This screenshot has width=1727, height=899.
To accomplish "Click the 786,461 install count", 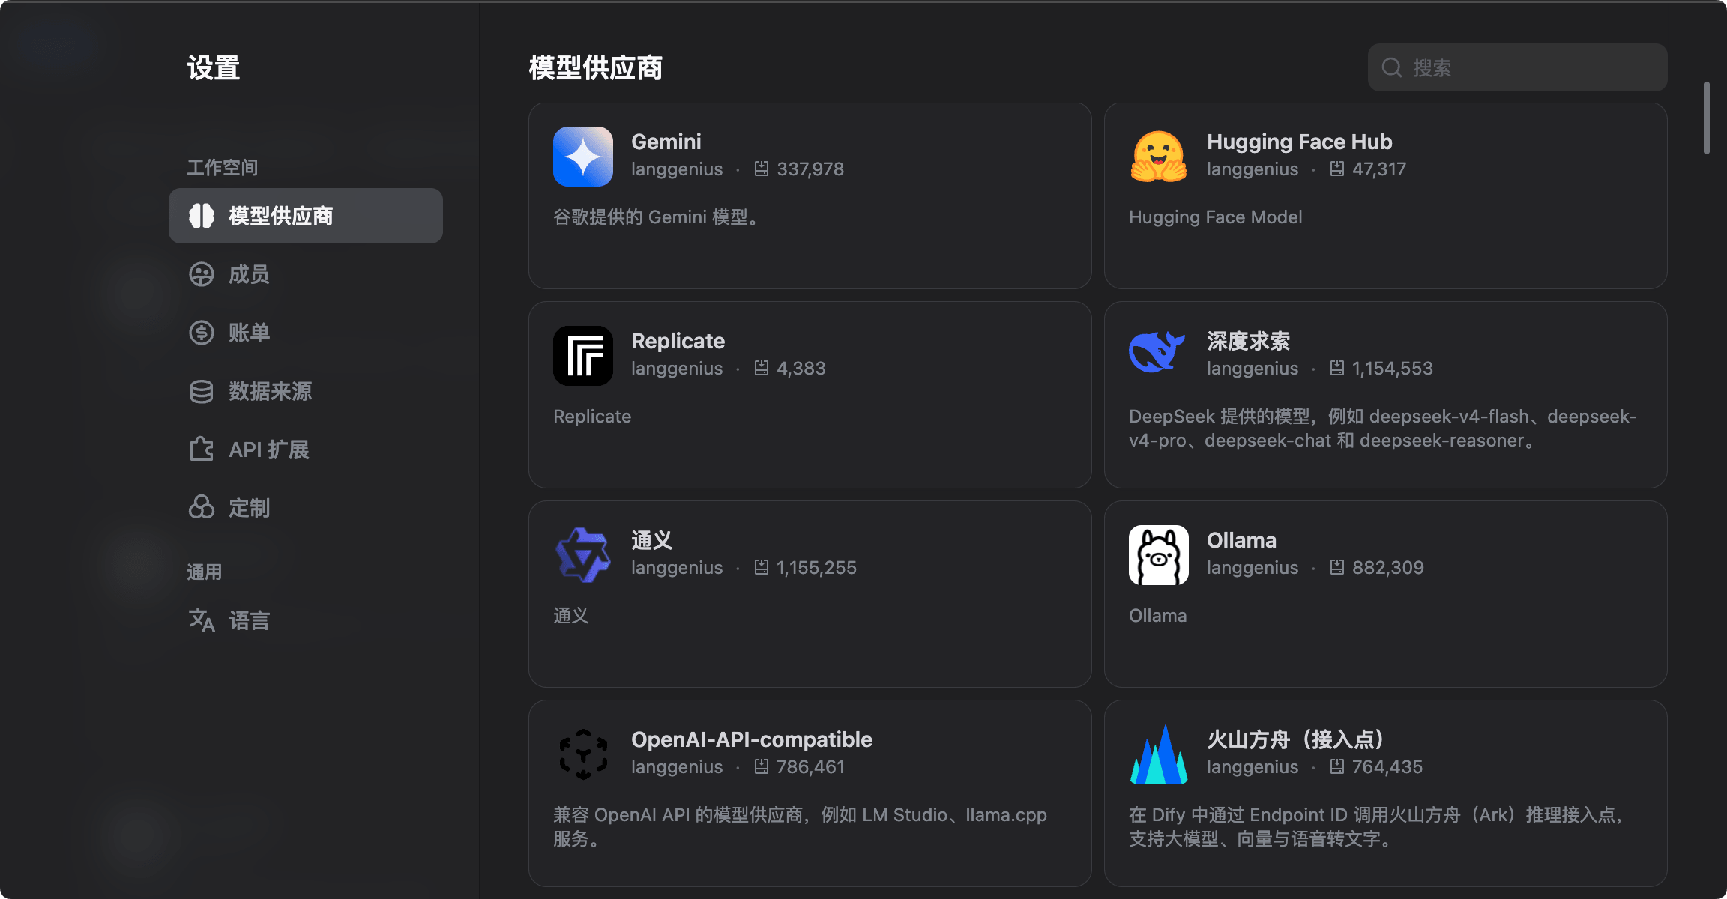I will click(810, 766).
